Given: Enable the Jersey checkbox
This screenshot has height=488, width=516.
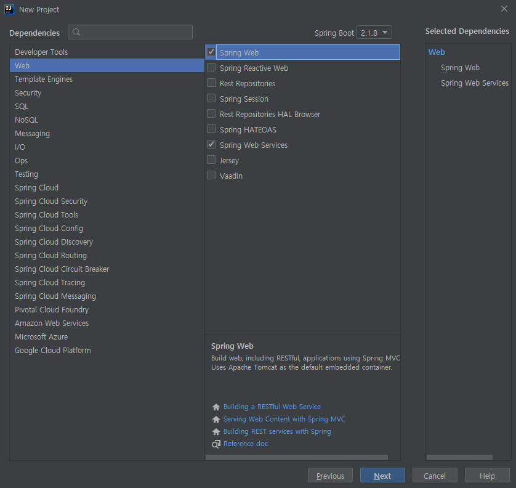Looking at the screenshot, I should pyautogui.click(x=211, y=160).
